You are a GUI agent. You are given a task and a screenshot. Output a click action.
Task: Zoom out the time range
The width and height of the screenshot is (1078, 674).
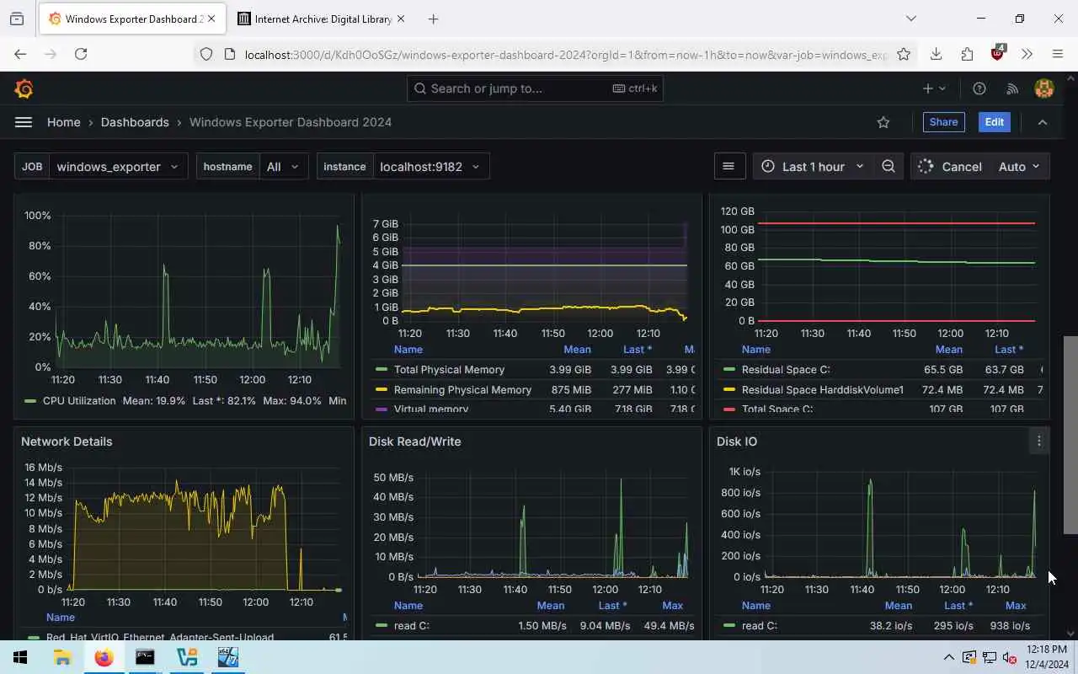click(889, 167)
